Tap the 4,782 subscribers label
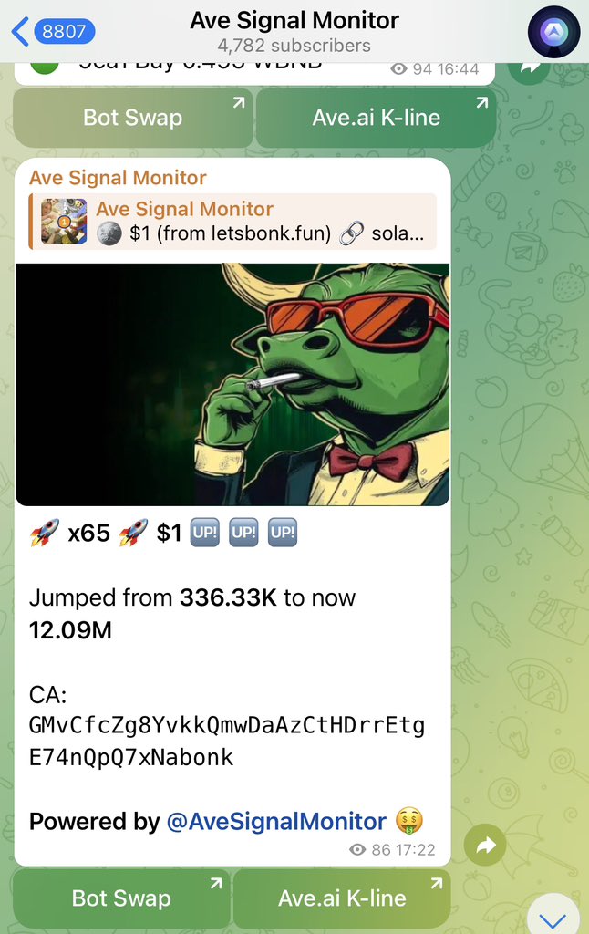Image resolution: width=589 pixels, height=934 pixels. (x=294, y=46)
